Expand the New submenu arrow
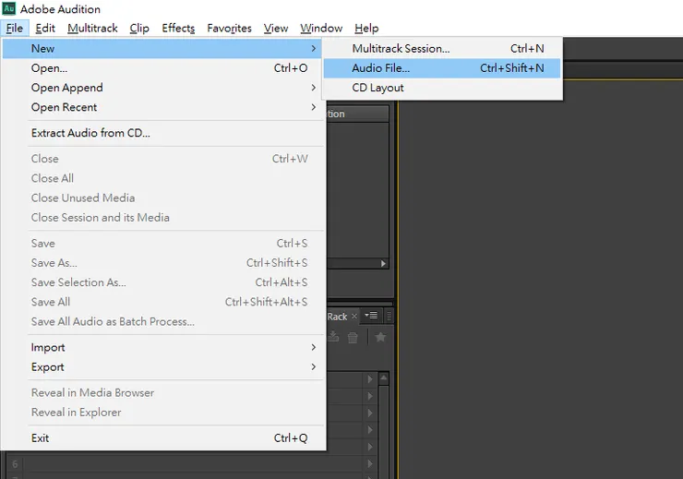The height and width of the screenshot is (479, 683). 313,48
